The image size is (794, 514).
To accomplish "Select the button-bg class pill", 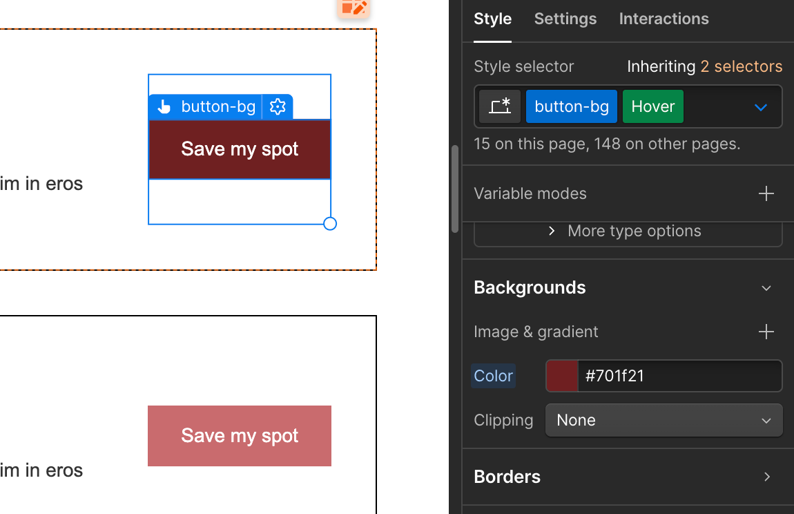I will tap(571, 106).
